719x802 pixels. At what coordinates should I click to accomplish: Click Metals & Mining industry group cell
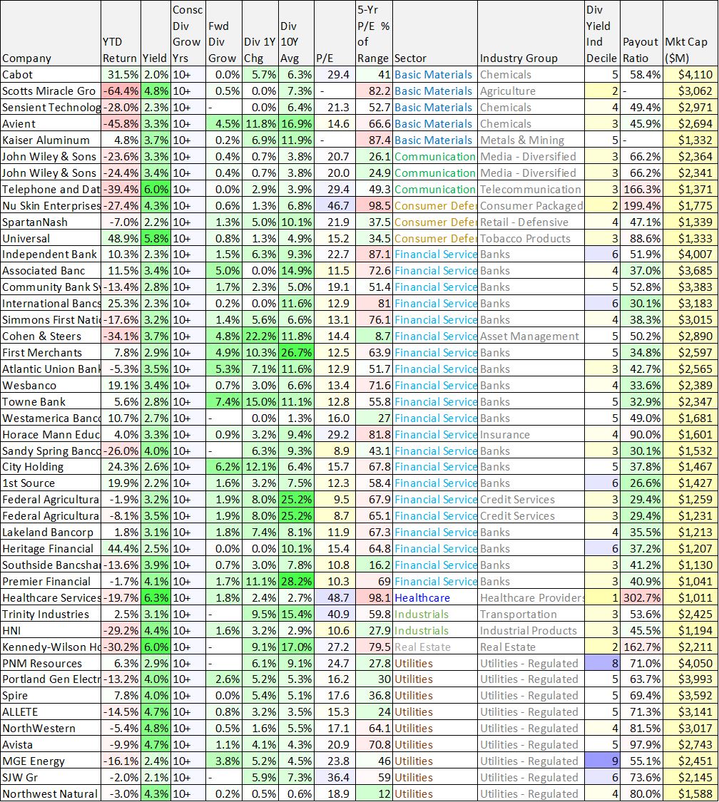(531, 140)
